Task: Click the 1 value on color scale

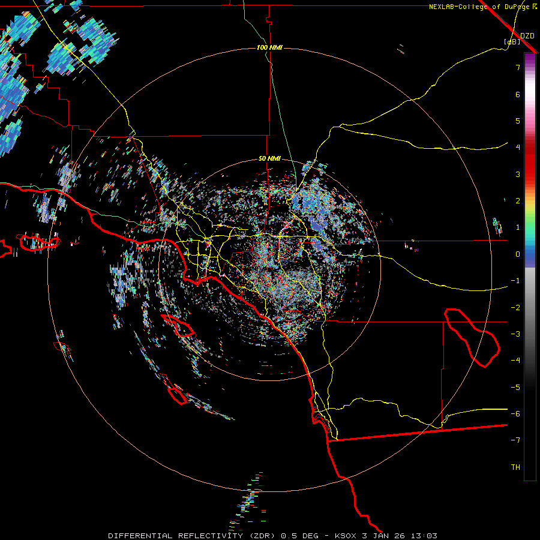Action: [x=518, y=227]
